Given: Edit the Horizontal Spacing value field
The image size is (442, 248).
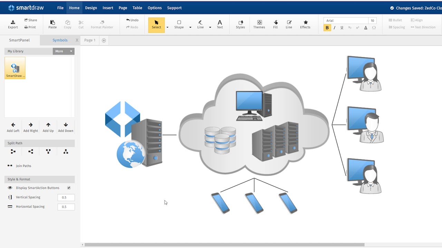Looking at the screenshot, I should [x=66, y=207].
